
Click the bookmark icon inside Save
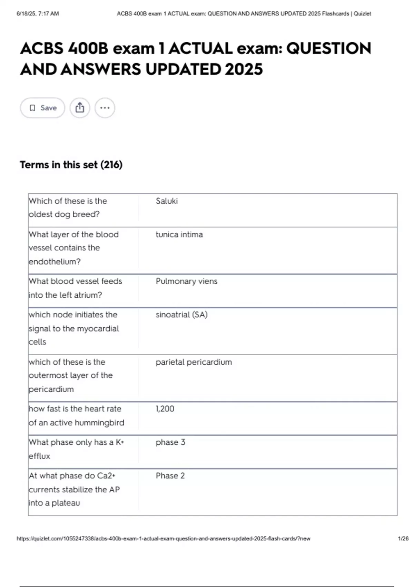[32, 108]
